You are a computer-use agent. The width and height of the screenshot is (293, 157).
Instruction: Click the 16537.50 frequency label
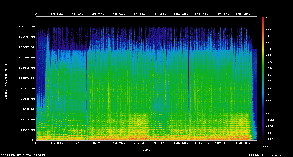(27, 47)
